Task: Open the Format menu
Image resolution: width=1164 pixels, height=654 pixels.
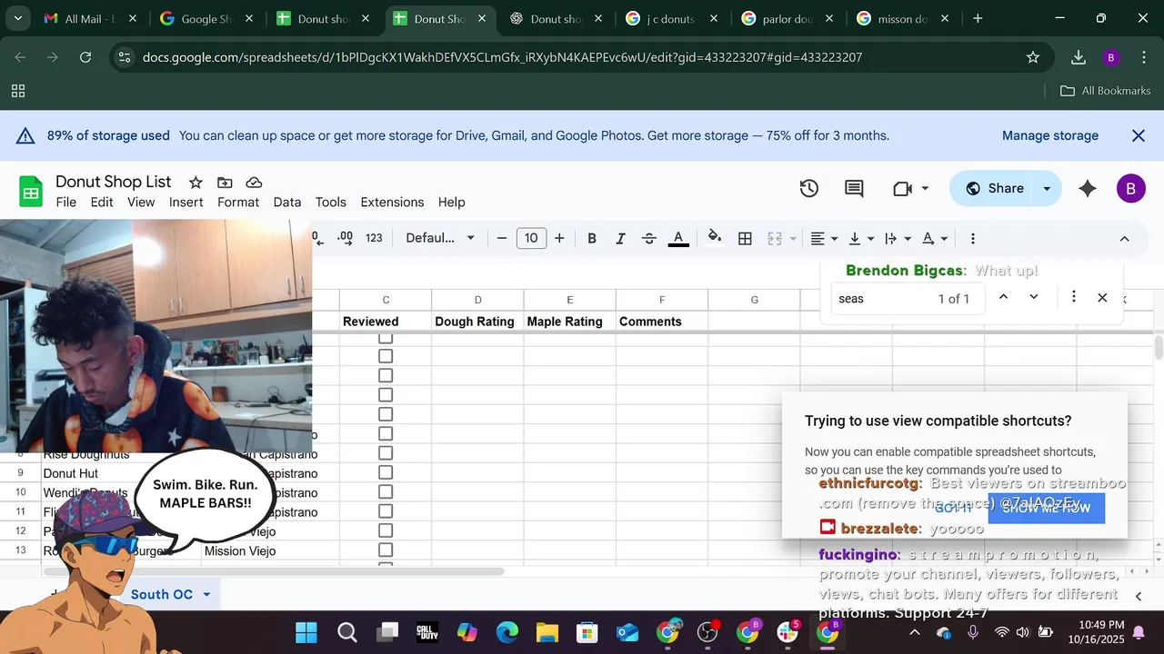Action: 238,202
